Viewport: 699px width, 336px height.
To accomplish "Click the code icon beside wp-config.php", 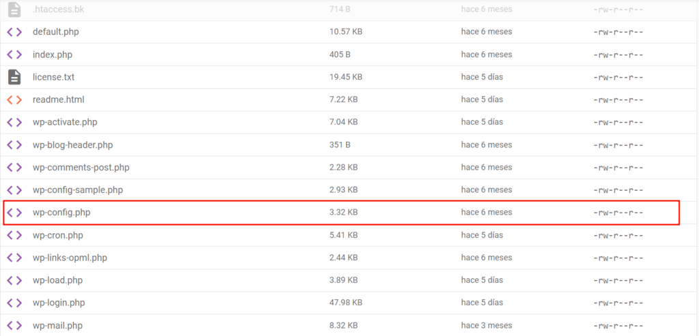I will coord(14,213).
